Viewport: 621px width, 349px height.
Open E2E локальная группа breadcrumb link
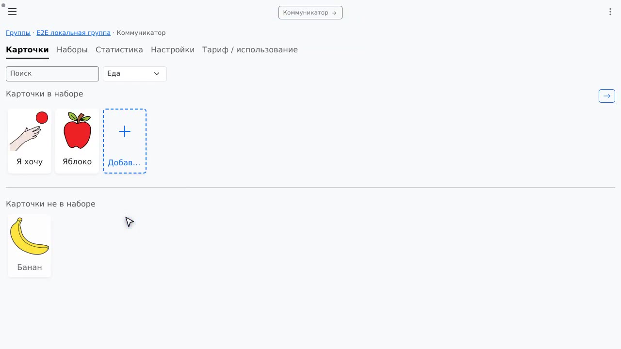click(73, 33)
